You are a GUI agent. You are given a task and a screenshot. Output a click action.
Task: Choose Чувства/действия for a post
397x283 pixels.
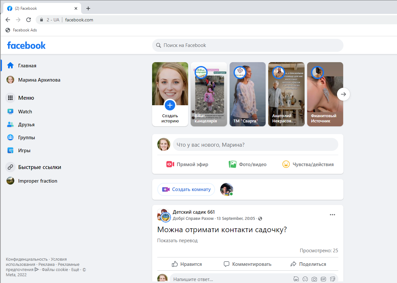pyautogui.click(x=308, y=164)
